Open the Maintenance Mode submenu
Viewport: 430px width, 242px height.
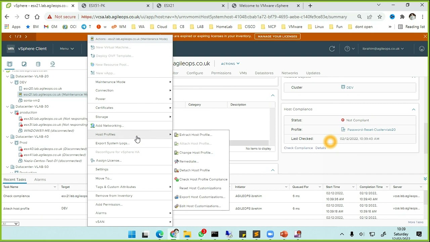tap(130, 82)
